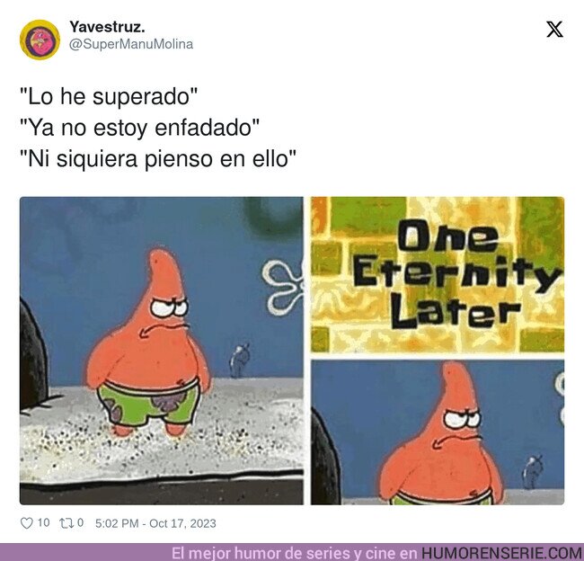The image size is (584, 561).
Task: Visit HUMORENSERIE.COM in the banner
Action: click(x=502, y=553)
